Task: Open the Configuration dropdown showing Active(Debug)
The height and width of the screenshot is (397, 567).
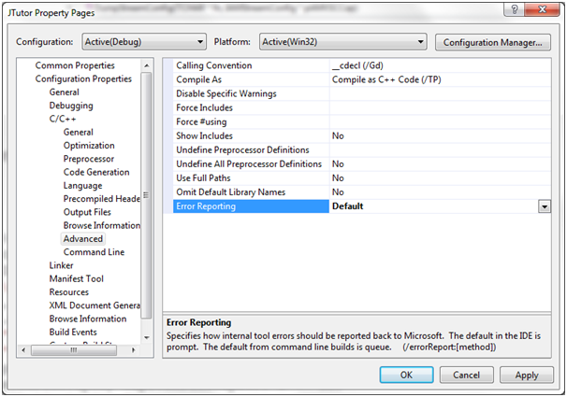Action: click(144, 42)
